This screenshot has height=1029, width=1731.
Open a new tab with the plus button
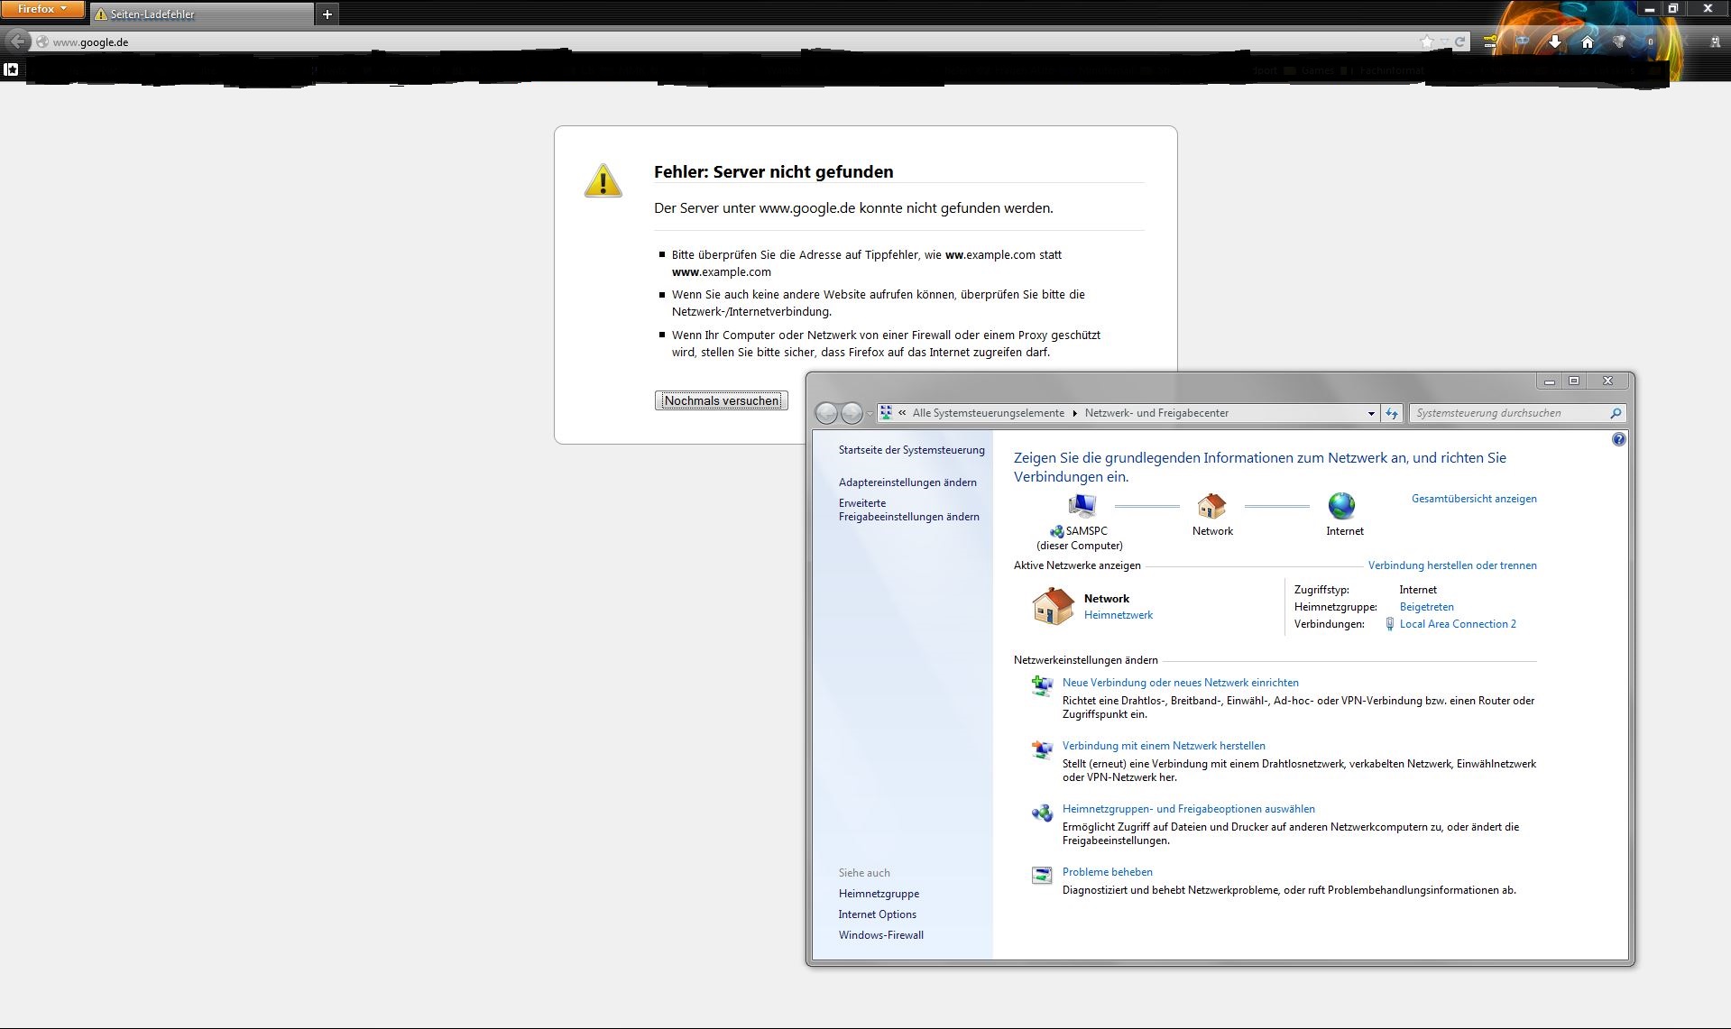327,14
